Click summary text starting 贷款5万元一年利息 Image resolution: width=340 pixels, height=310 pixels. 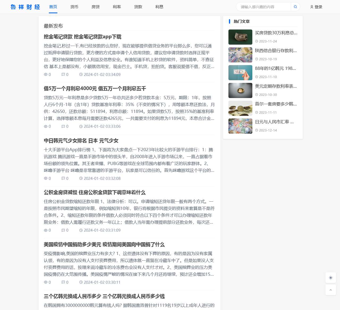point(129,108)
